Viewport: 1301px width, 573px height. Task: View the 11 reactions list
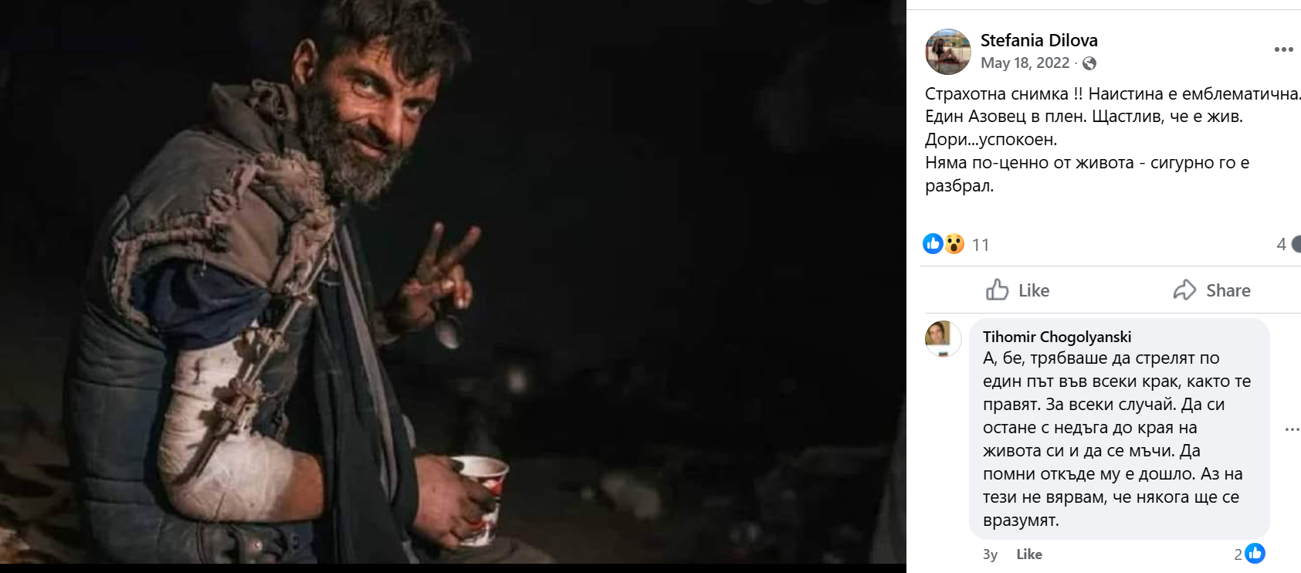[x=981, y=245]
